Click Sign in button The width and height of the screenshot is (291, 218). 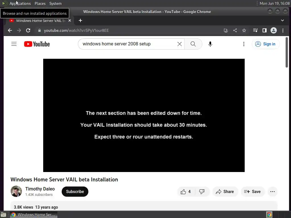pyautogui.click(x=266, y=44)
